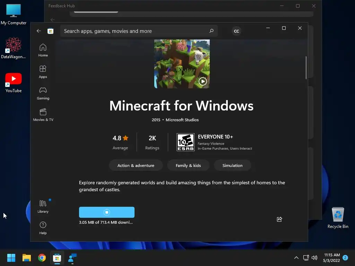
Task: Click the search magnifier icon
Action: [x=211, y=31]
